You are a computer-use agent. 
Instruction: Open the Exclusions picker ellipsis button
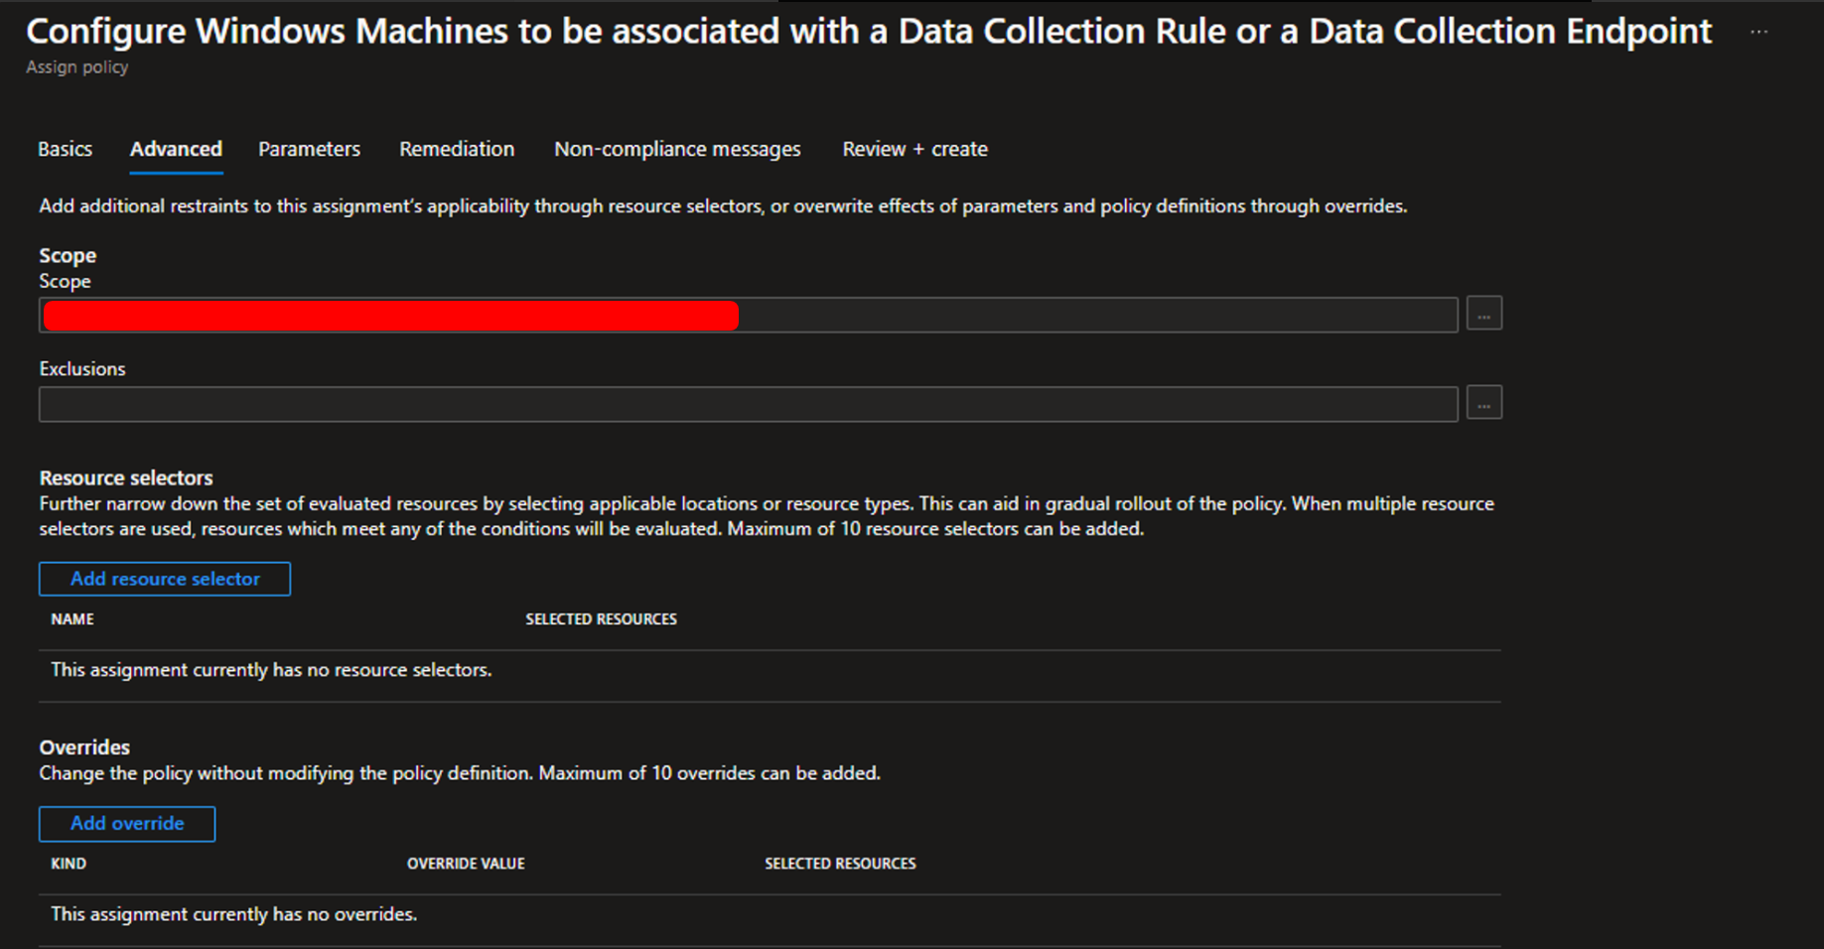pos(1483,404)
